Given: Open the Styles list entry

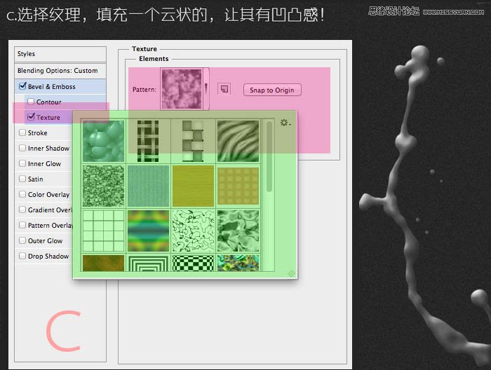Looking at the screenshot, I should point(60,54).
